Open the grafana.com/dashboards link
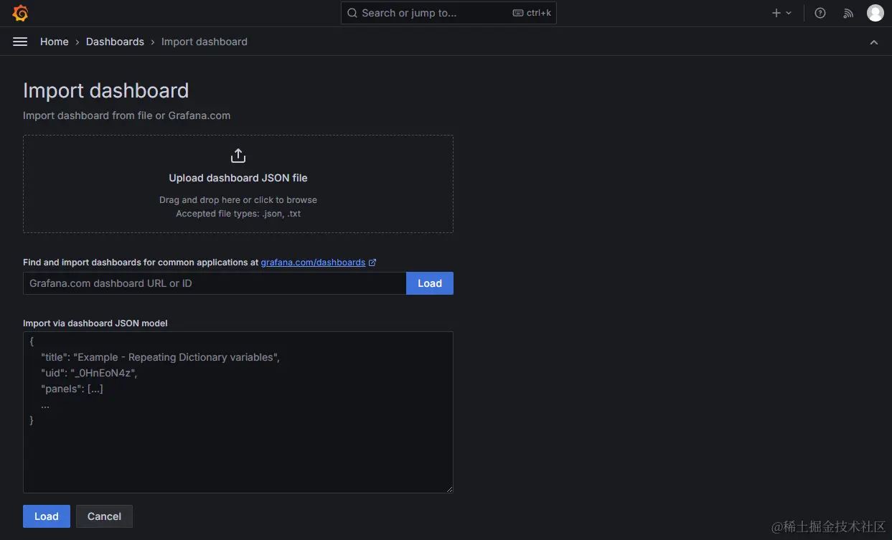This screenshot has height=540, width=892. 313,262
